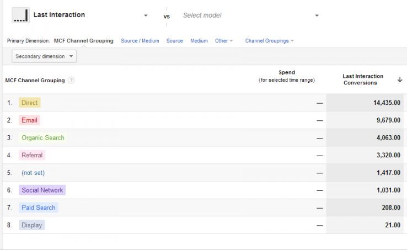This screenshot has height=250, width=407.
Task: Open the Email channel row
Action: tap(29, 120)
